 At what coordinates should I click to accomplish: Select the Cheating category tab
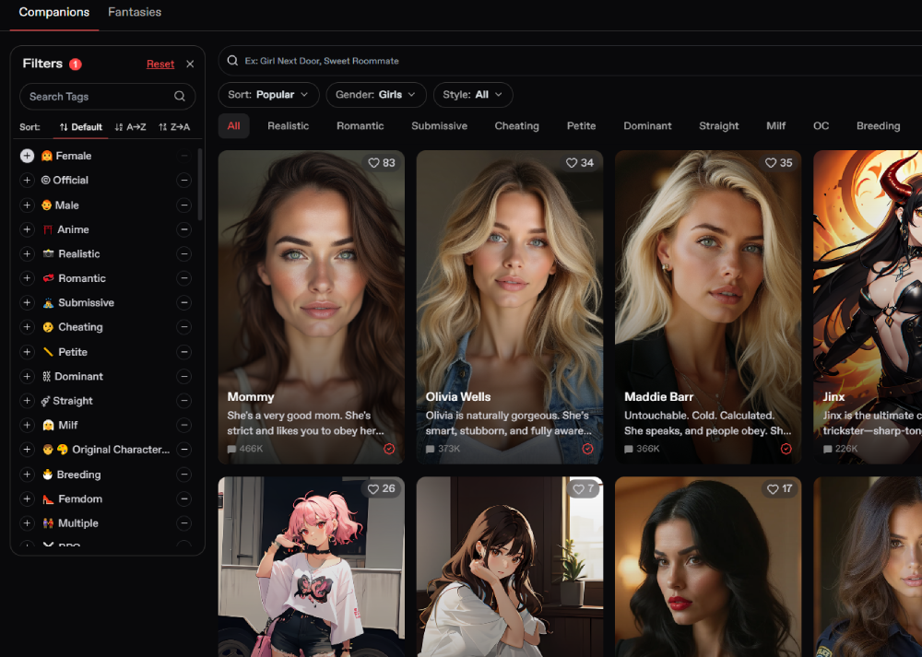point(517,125)
